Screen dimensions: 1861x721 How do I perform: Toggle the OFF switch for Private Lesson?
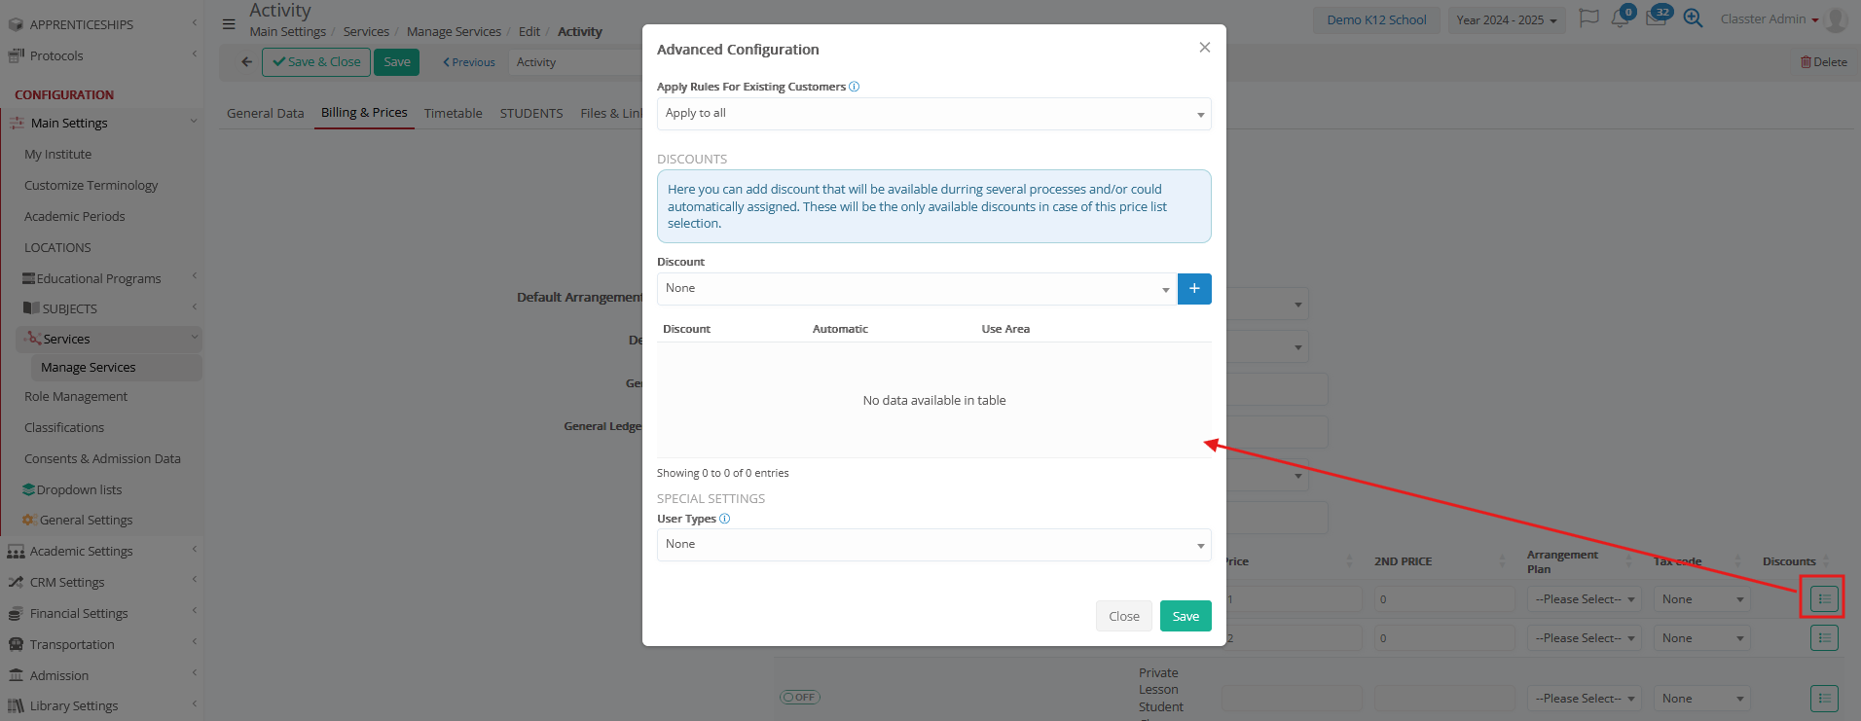[800, 697]
